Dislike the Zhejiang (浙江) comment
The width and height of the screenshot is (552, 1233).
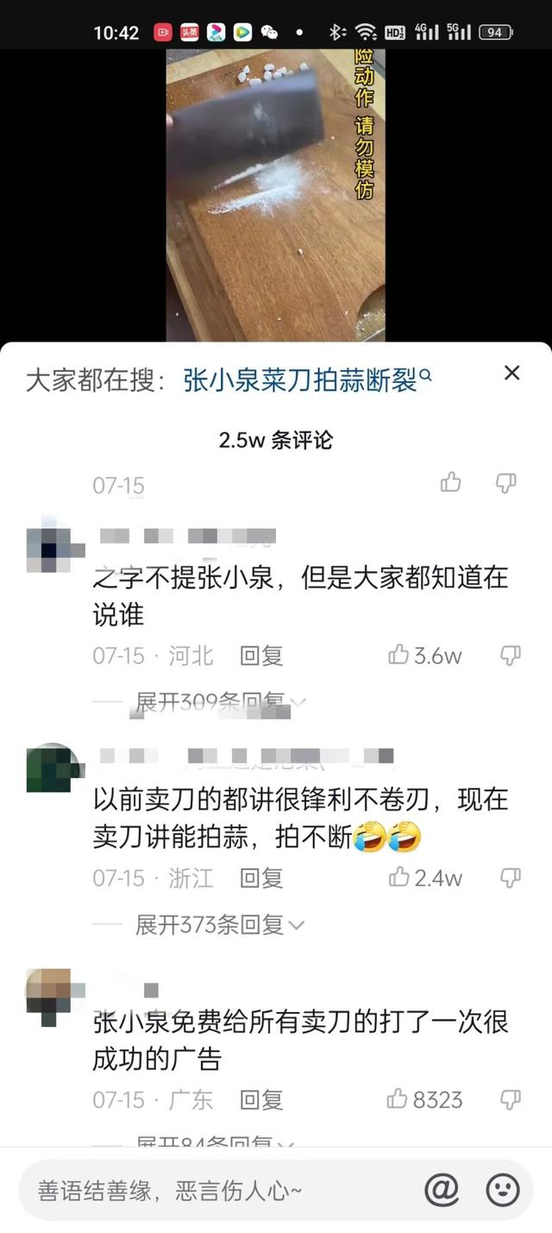tap(511, 878)
